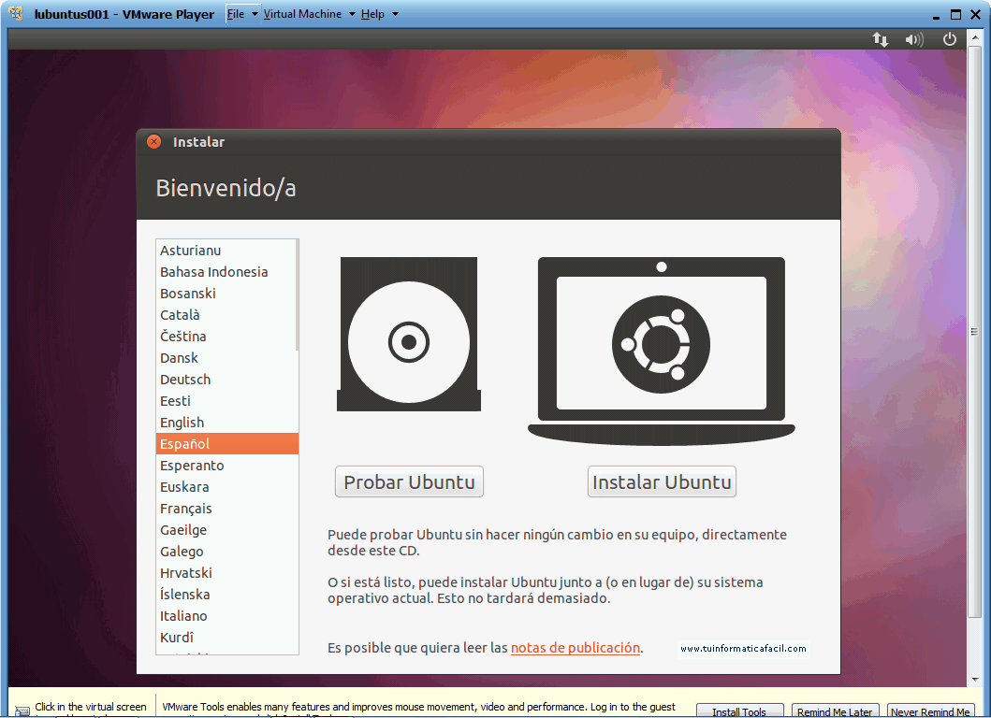Click the VMware window vertical scrollbar thumb

point(974,332)
